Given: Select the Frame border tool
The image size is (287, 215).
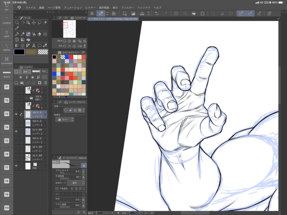Looking at the screenshot, I should [x=23, y=46].
